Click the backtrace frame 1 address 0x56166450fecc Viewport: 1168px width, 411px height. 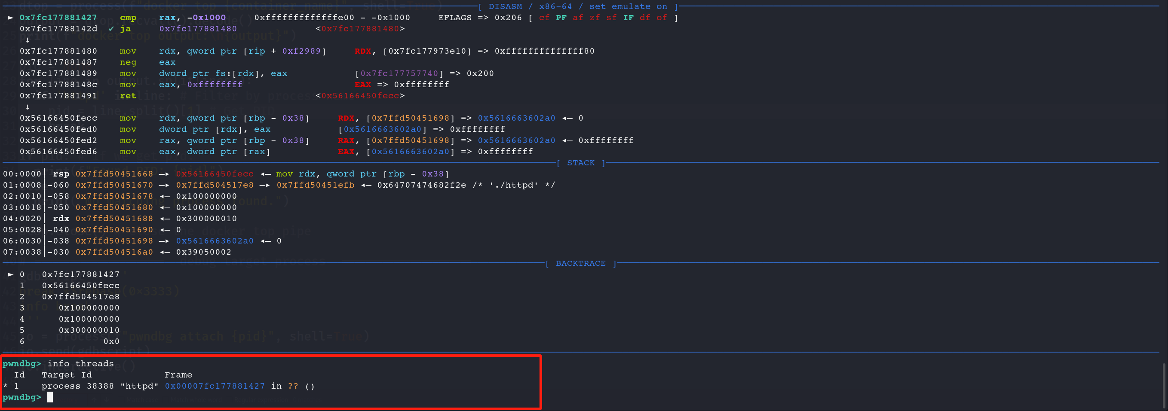coord(81,286)
